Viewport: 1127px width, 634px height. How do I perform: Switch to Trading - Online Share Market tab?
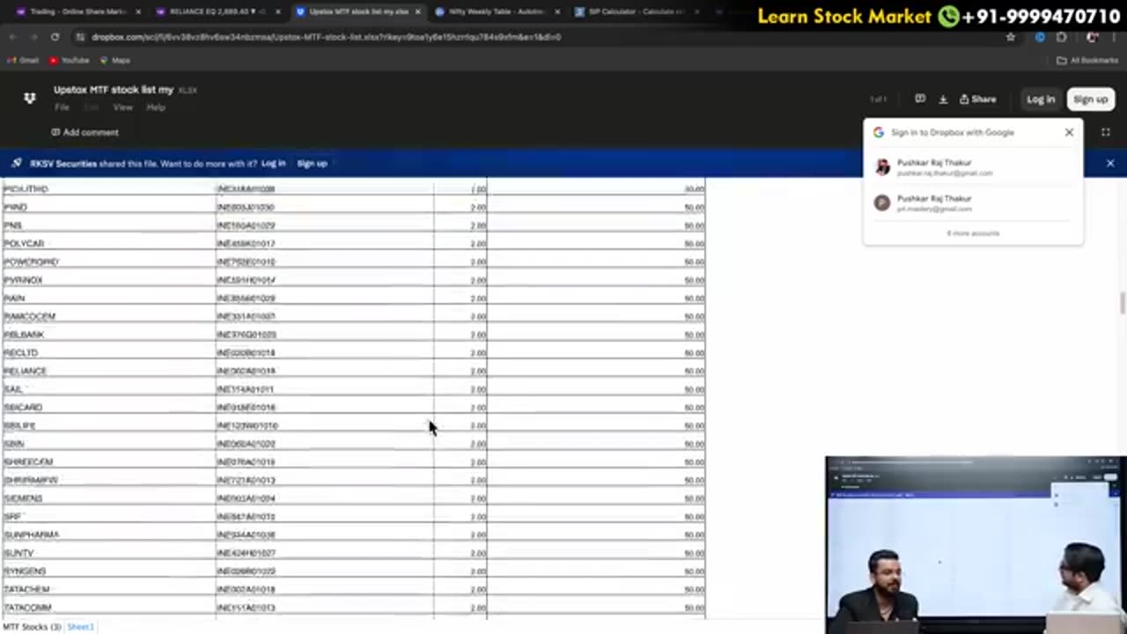(x=78, y=11)
